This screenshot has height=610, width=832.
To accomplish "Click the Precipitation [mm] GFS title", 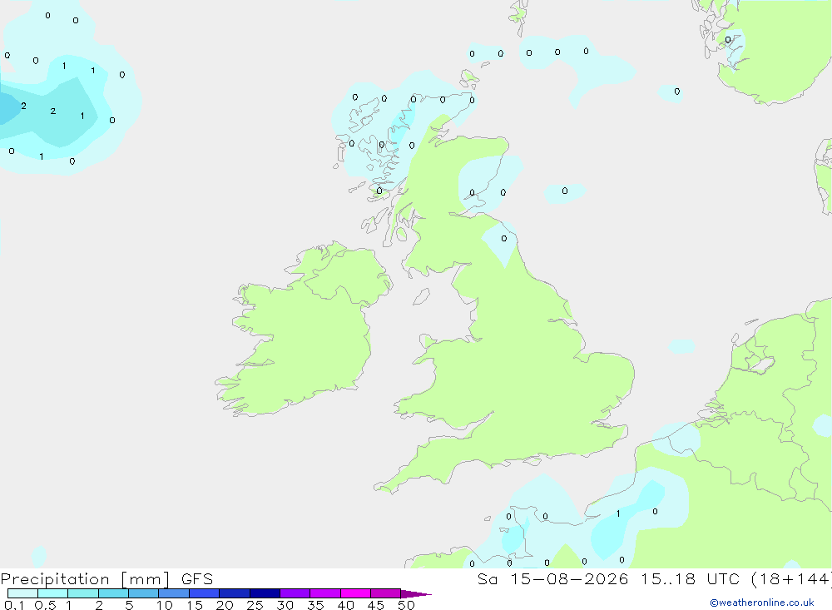I will tap(106, 578).
